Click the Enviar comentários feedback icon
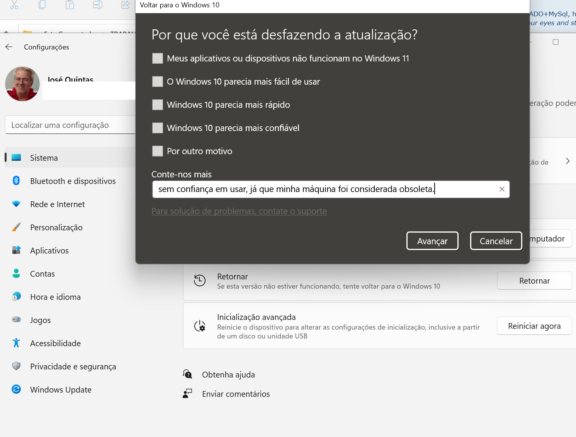Screen dimensions: 576x437 pyautogui.click(x=187, y=394)
